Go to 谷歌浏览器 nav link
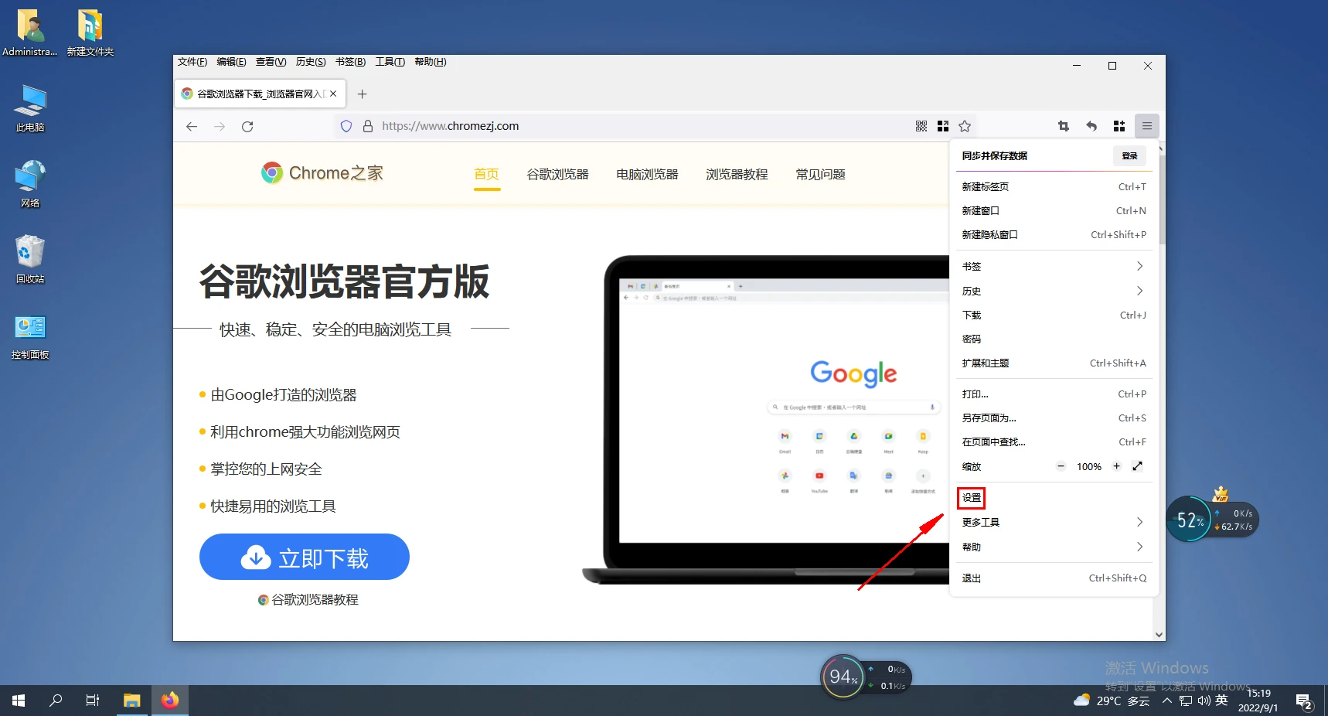1328x716 pixels. 557,174
